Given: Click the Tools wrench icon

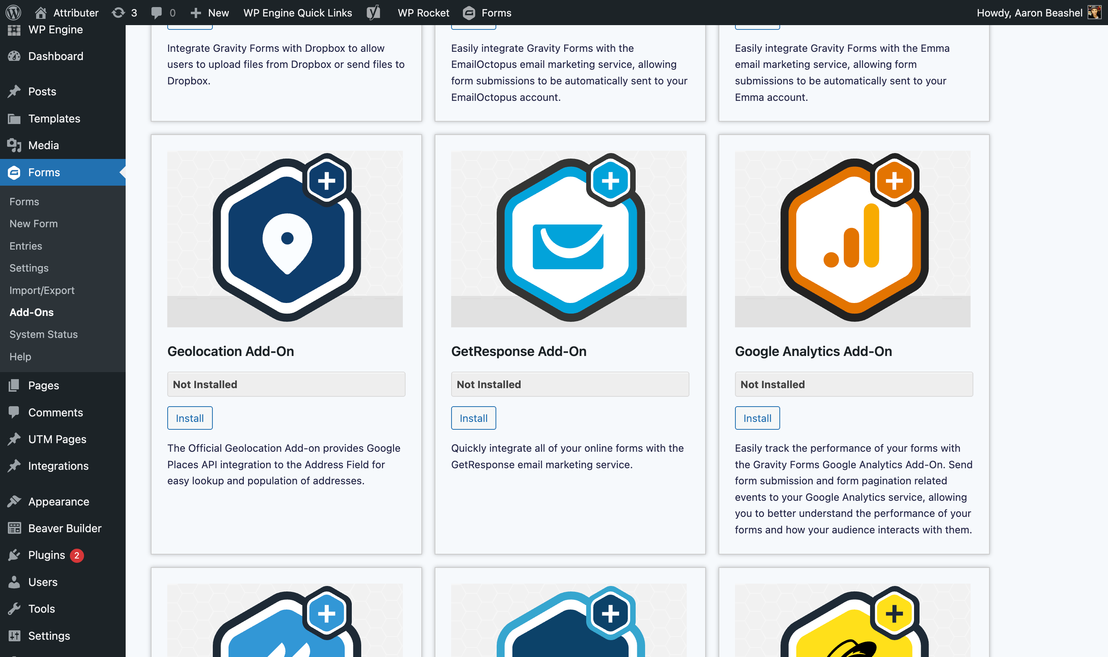Looking at the screenshot, I should pyautogui.click(x=14, y=609).
